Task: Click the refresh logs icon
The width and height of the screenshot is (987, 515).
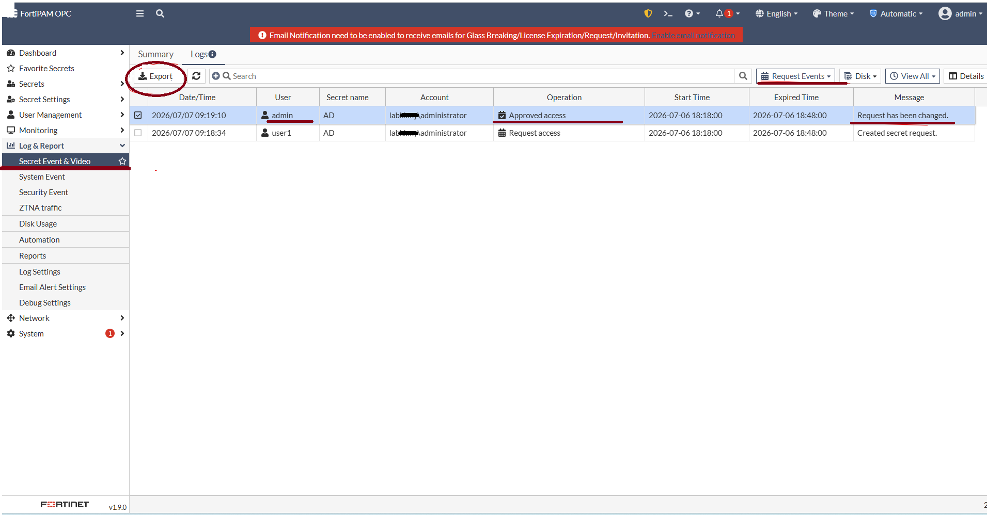Action: 196,76
